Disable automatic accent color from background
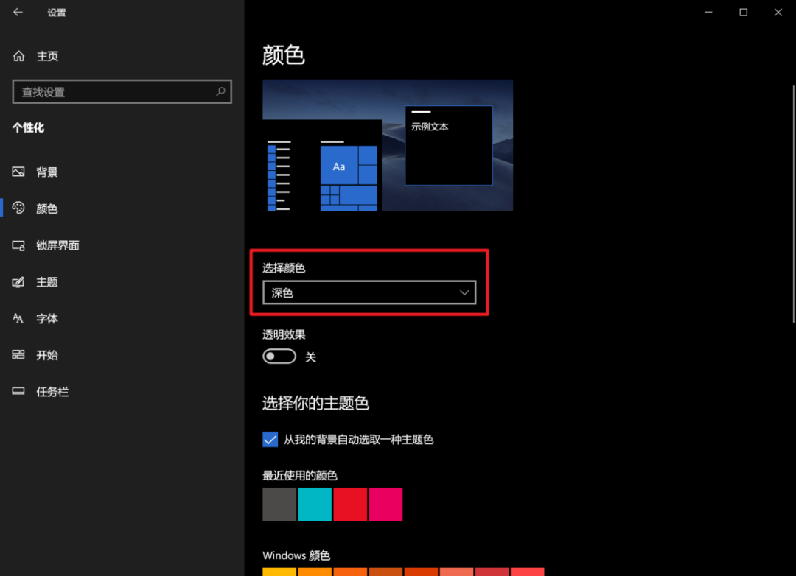This screenshot has height=576, width=796. [270, 439]
